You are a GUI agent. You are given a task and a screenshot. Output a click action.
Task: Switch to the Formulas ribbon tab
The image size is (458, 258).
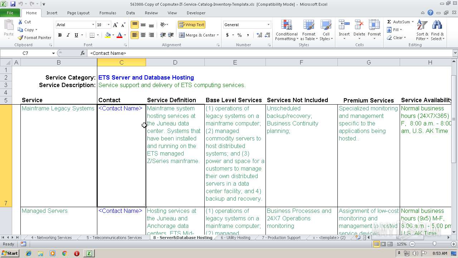[x=108, y=13]
